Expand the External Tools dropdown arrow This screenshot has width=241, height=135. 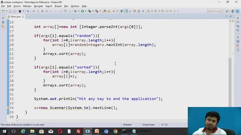[100, 11]
